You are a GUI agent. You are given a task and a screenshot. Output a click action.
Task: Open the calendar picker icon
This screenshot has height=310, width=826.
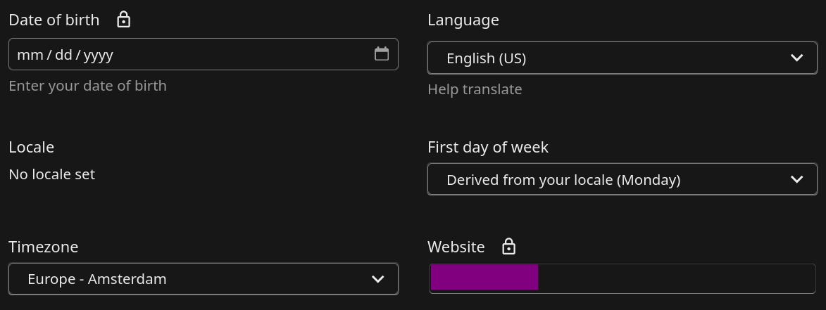pyautogui.click(x=382, y=54)
